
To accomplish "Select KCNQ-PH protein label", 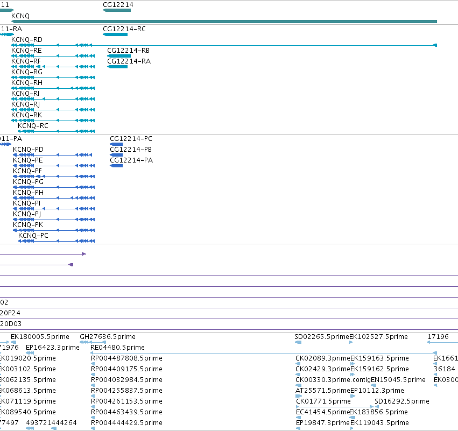I will pyautogui.click(x=28, y=193).
